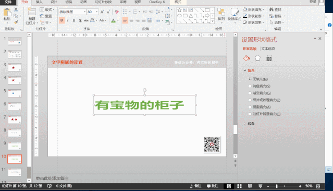Select Slide background fill (幻灯片背景填充)
Screen dimensions: 333x191
(x=250, y=114)
